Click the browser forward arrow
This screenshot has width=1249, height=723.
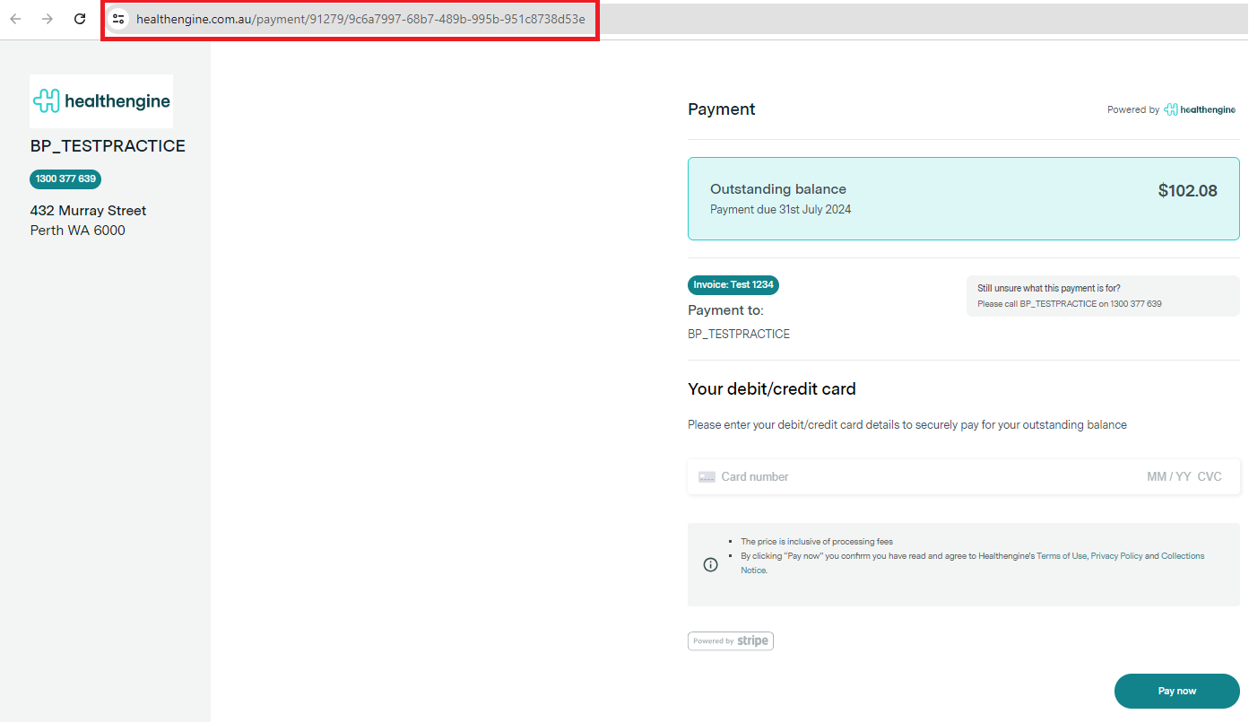coord(48,19)
